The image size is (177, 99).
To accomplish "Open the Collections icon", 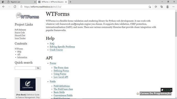I will [x=162, y=7].
